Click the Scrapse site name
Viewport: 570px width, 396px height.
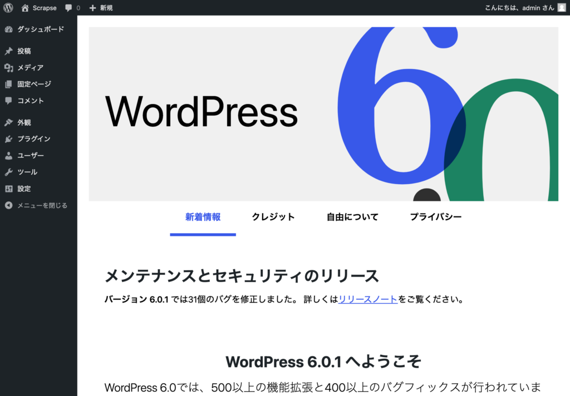coord(45,8)
